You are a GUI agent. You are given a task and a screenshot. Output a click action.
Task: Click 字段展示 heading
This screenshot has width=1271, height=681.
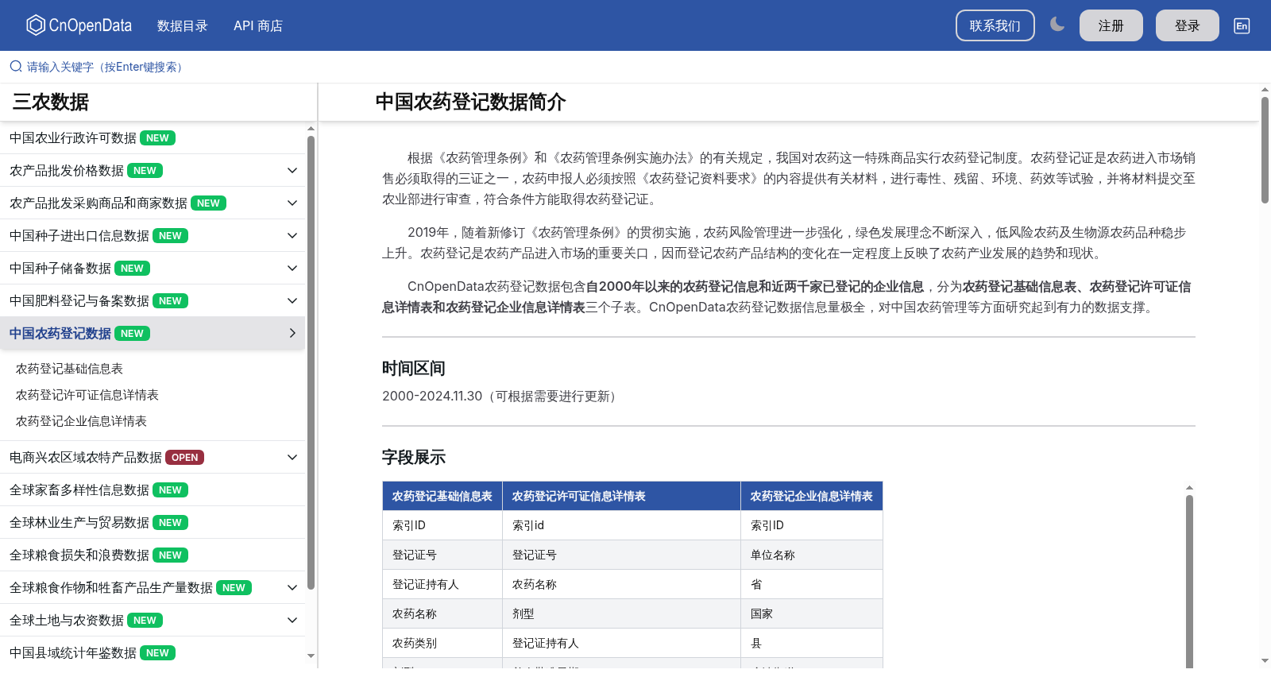coord(414,457)
